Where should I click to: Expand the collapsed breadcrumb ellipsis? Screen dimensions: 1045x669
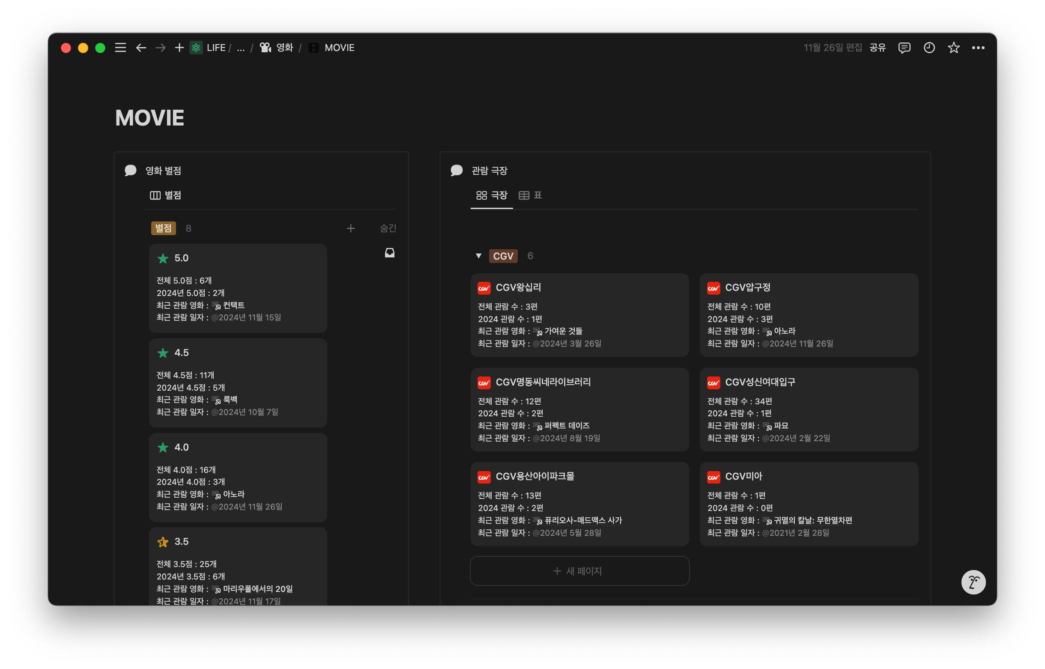point(241,48)
